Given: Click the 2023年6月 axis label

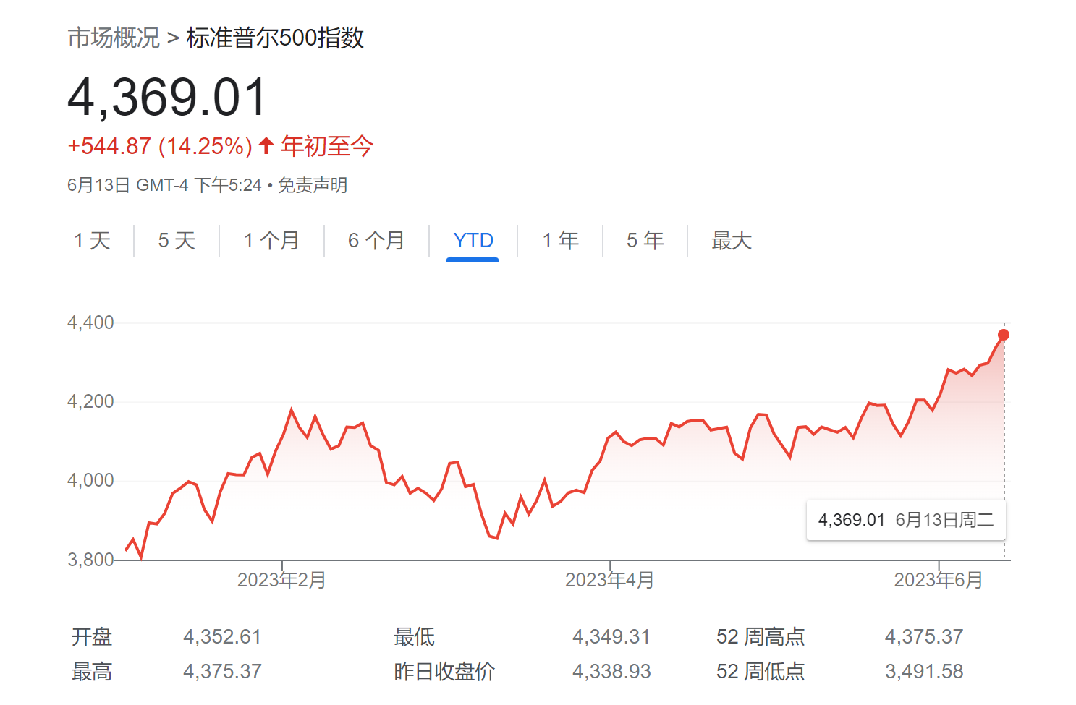Looking at the screenshot, I should click(938, 580).
